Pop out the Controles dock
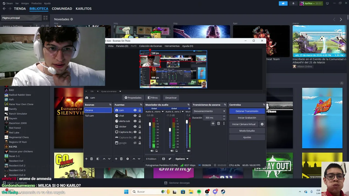 pos(264,105)
